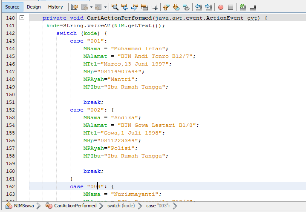306x212 pixels.
Task: Go to Next Bookmark icon
Action: point(176,7)
